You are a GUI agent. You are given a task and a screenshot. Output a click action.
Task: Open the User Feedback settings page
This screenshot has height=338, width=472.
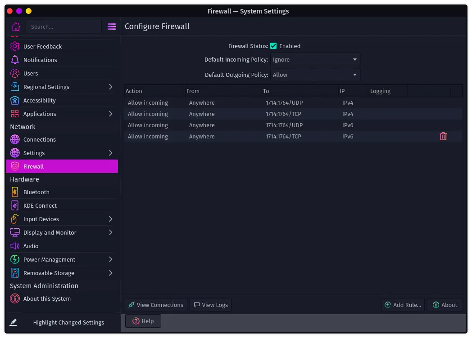(x=62, y=46)
